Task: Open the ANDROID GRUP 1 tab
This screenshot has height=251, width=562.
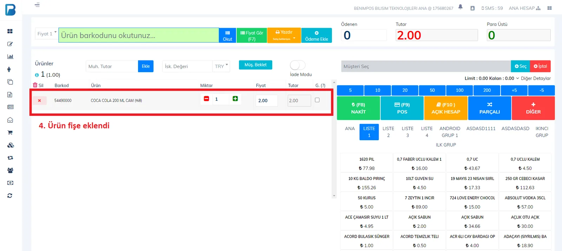Action: [x=450, y=132]
